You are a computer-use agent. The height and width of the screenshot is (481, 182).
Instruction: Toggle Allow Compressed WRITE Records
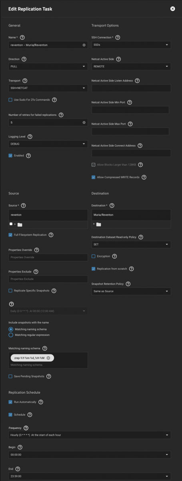(94, 177)
